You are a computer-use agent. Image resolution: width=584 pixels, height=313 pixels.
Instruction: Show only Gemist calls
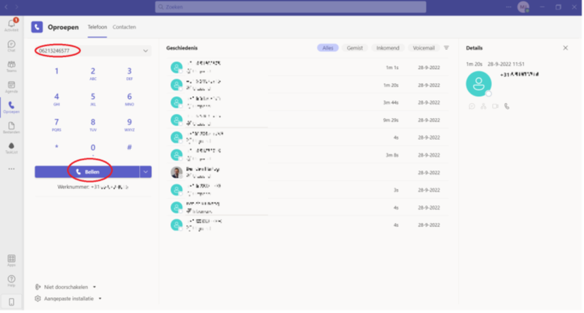(354, 48)
